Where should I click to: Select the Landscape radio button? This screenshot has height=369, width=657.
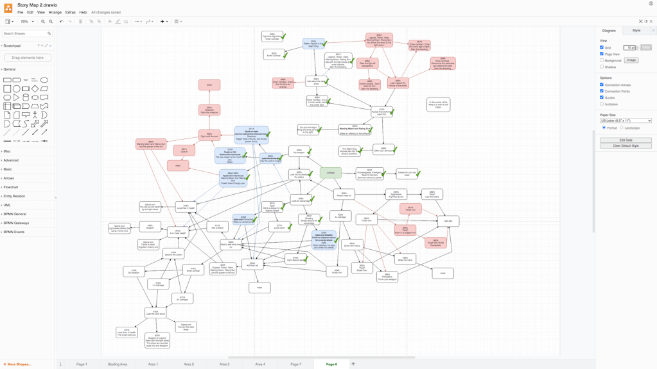point(622,128)
